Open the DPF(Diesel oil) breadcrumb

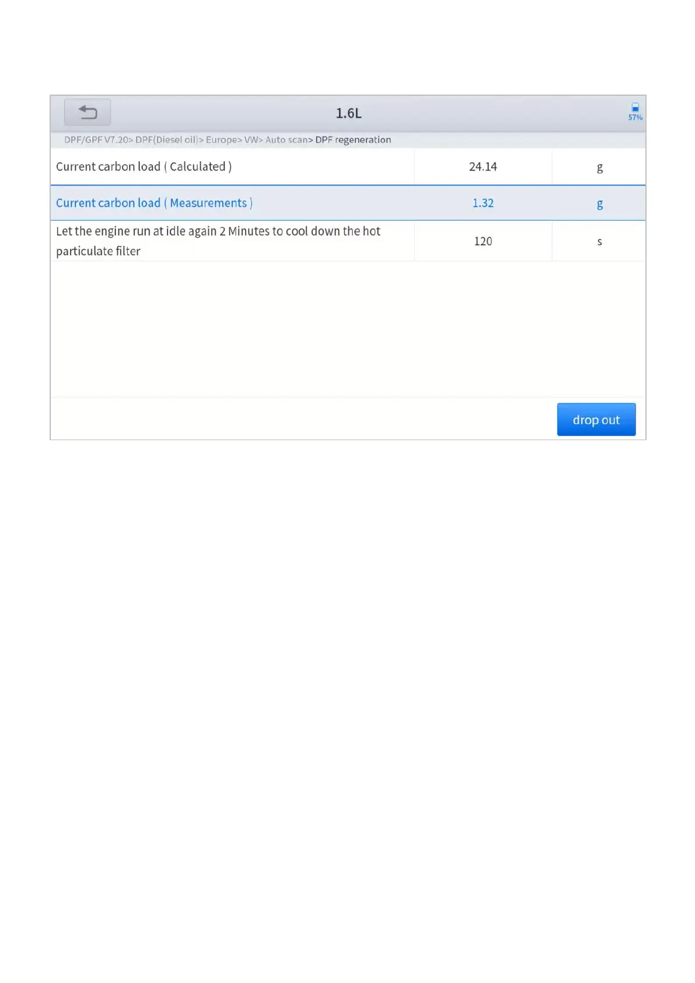(x=167, y=140)
